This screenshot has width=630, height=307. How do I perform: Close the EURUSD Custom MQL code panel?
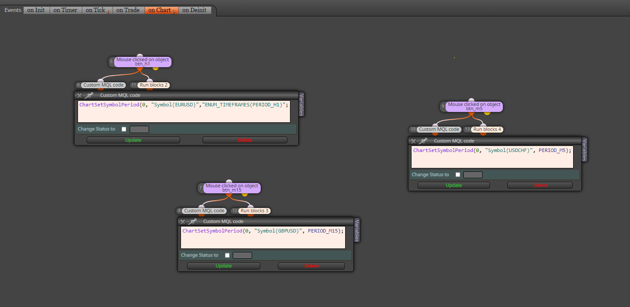[79, 96]
